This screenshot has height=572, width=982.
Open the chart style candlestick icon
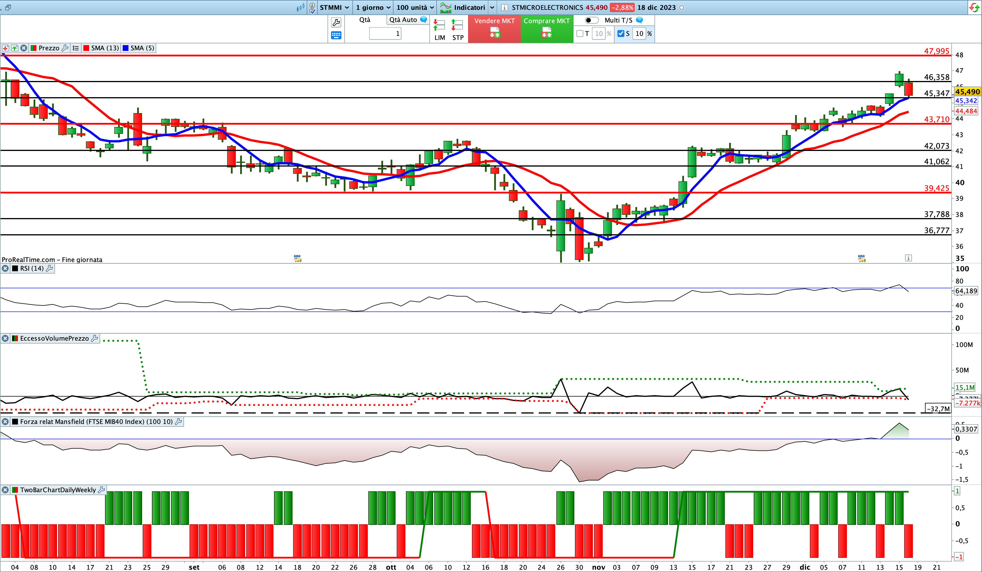300,8
